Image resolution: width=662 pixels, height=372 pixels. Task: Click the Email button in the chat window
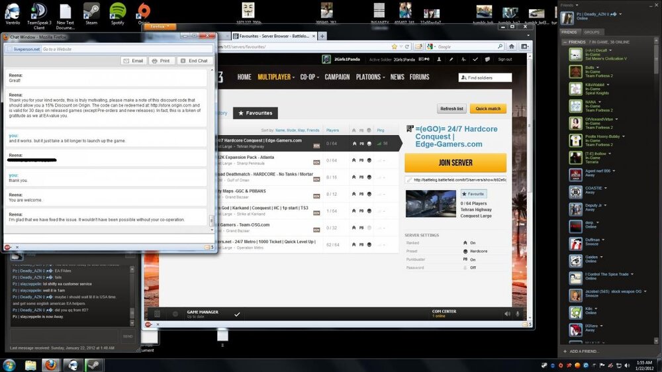pos(133,61)
